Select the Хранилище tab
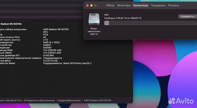 coord(140,5)
